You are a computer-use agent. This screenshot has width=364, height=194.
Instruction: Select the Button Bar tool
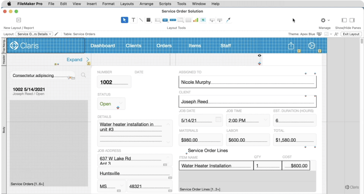point(173,20)
